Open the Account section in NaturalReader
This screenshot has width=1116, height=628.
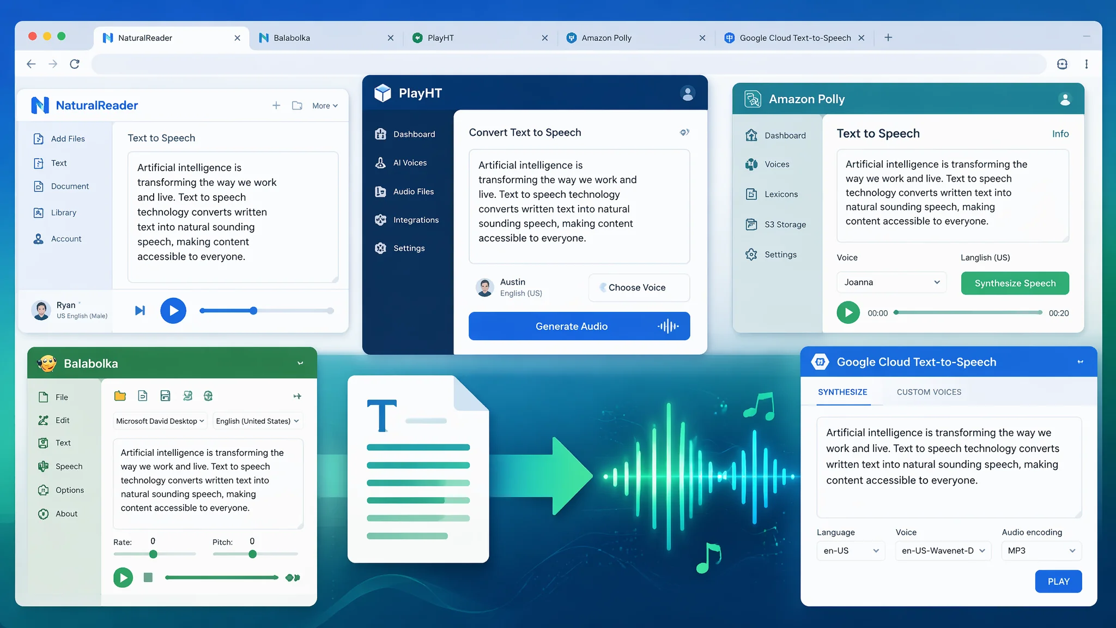(57, 239)
